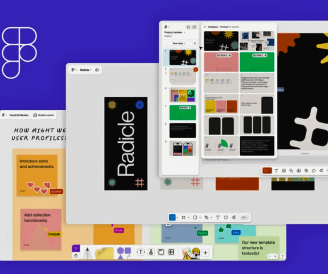The width and height of the screenshot is (328, 274).
Task: Select the green Section 1 template thumbnail
Action: (257, 62)
